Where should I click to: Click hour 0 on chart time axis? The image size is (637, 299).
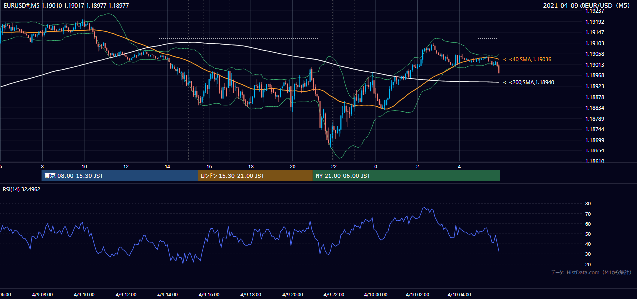376,167
